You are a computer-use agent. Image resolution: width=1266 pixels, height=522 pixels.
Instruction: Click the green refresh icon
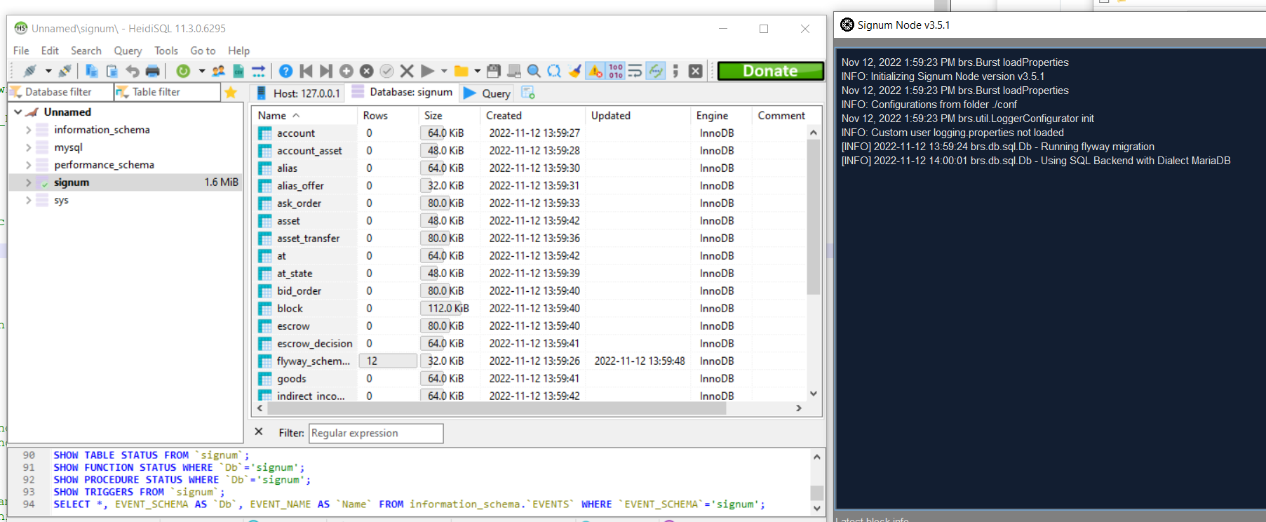tap(183, 71)
